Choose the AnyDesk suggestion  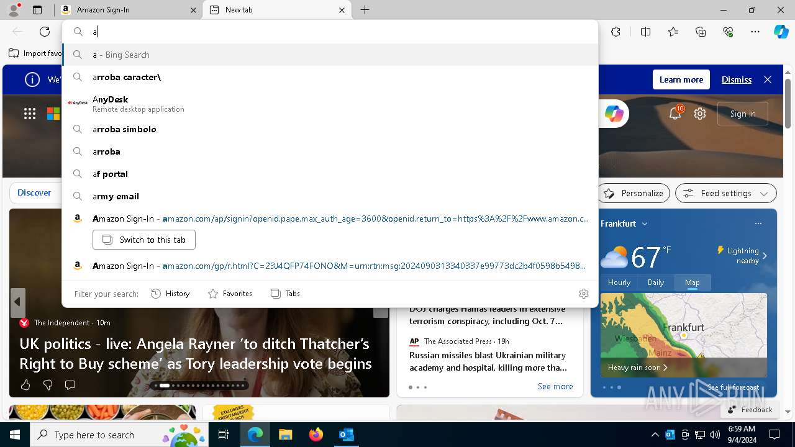[x=330, y=104]
